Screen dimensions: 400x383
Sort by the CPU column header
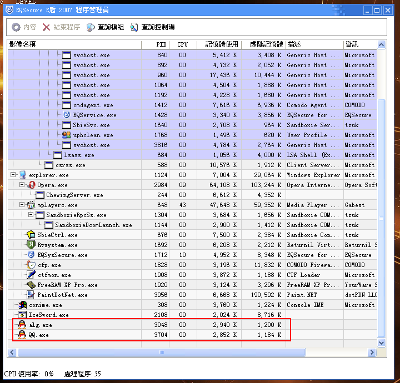183,44
